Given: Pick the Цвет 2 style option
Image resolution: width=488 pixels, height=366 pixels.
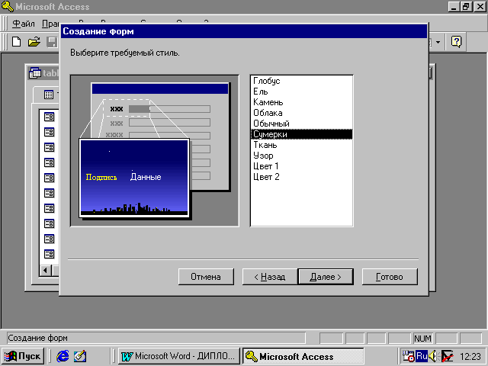Looking at the screenshot, I should tap(267, 177).
